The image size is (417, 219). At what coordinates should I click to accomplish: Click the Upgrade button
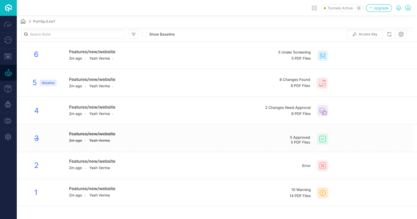click(x=379, y=8)
